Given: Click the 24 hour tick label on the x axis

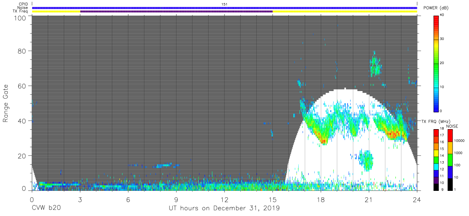Looking at the screenshot, I should (x=417, y=199).
